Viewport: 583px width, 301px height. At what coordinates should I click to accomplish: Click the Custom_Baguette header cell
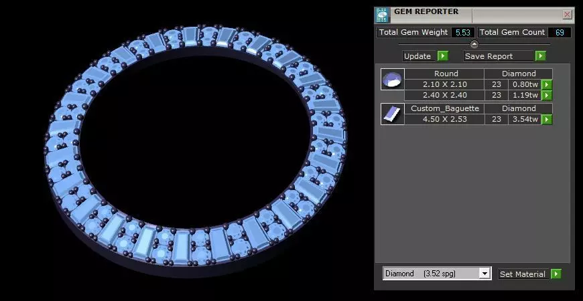click(x=445, y=108)
